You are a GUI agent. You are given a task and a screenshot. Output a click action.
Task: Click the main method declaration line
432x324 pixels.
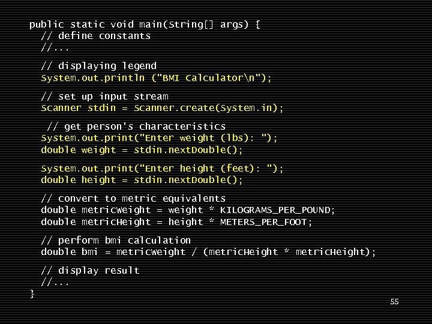[145, 25]
